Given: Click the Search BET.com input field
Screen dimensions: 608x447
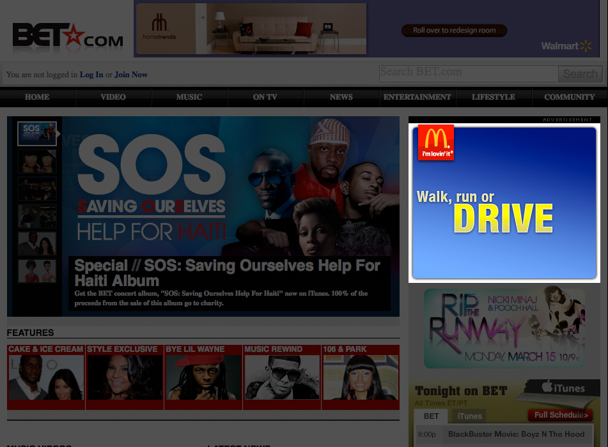Looking at the screenshot, I should tap(468, 73).
